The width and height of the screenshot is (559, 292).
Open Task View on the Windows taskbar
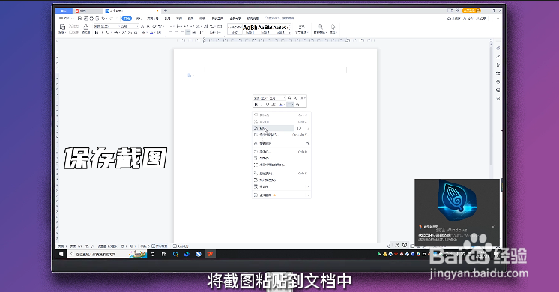(x=163, y=254)
